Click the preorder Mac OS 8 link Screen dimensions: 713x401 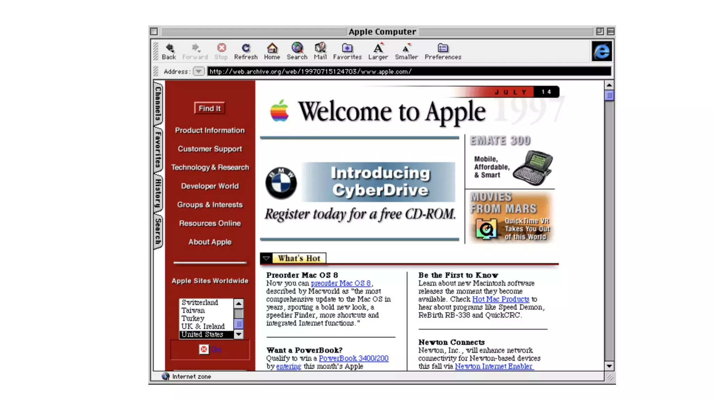(x=340, y=283)
